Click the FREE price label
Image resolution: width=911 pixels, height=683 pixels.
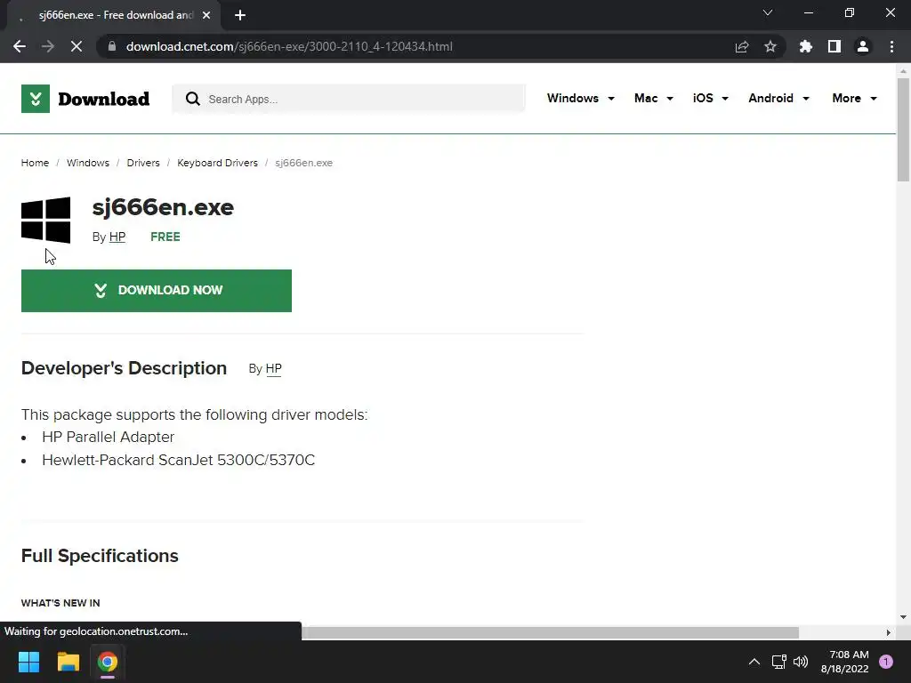[165, 237]
